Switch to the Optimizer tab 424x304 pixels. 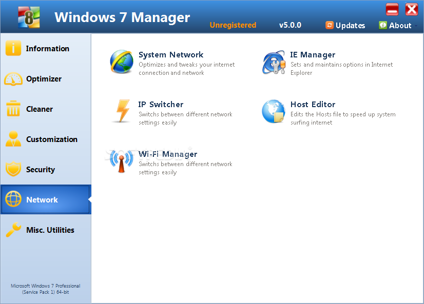click(46, 79)
